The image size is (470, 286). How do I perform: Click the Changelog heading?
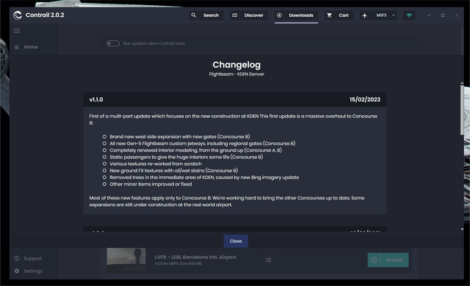(x=236, y=65)
